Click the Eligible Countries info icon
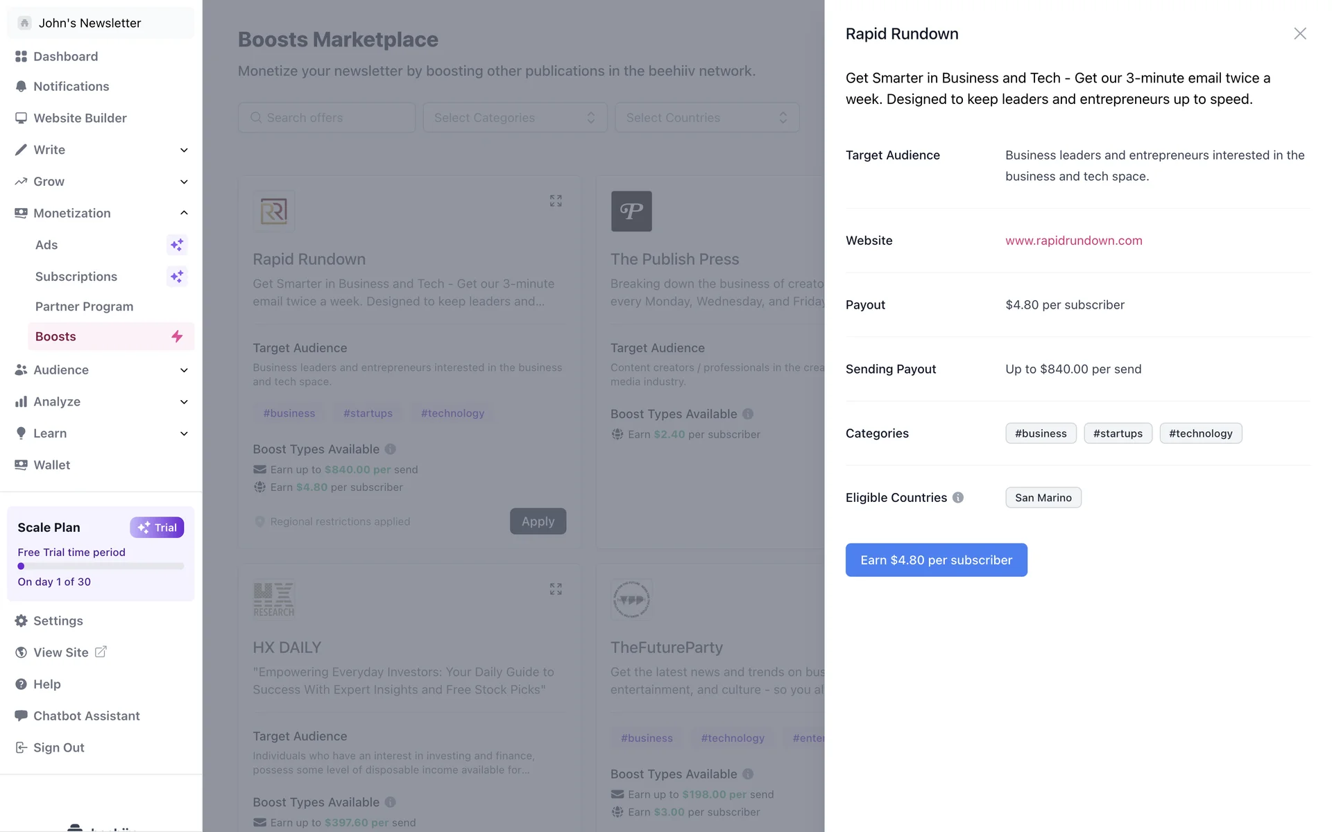The width and height of the screenshot is (1332, 832). (x=958, y=497)
